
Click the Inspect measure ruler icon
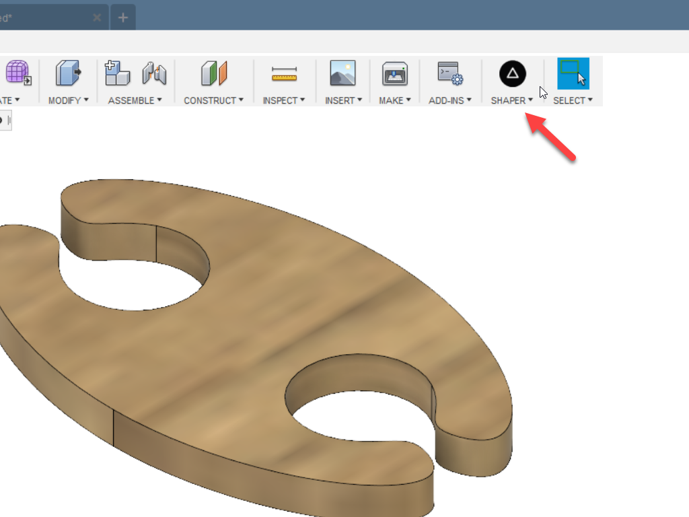click(285, 74)
